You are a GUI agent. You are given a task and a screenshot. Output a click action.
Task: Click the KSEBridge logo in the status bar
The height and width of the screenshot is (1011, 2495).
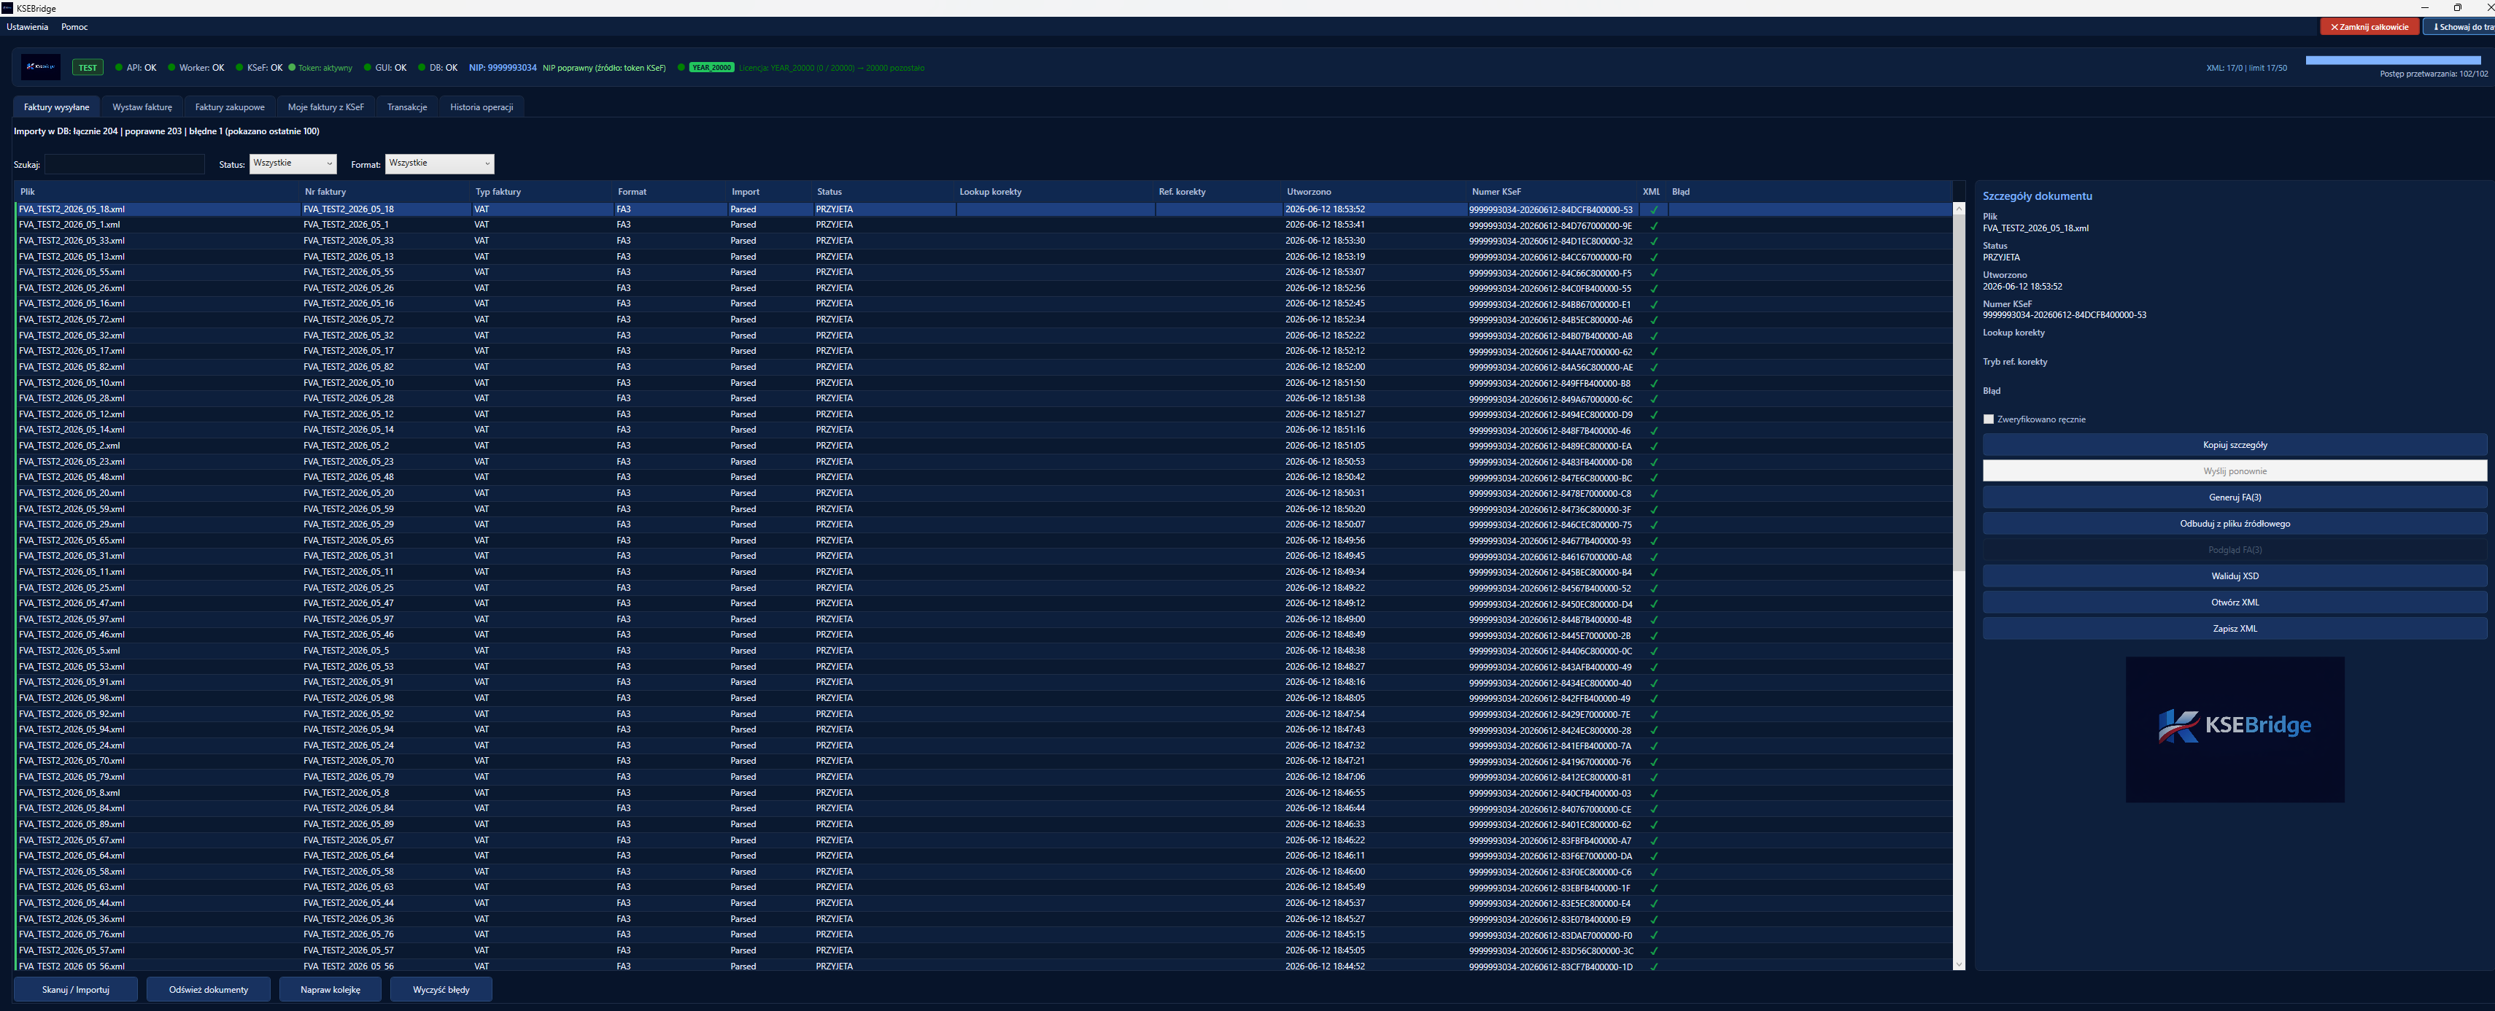click(x=41, y=67)
